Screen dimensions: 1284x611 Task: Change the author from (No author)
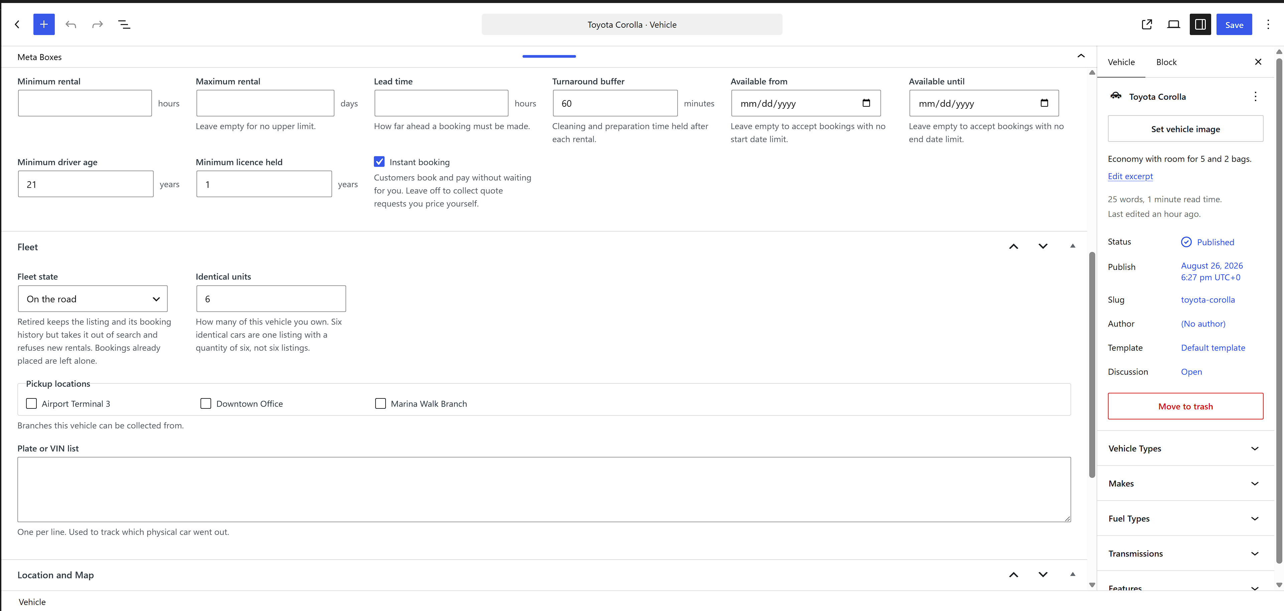tap(1203, 324)
